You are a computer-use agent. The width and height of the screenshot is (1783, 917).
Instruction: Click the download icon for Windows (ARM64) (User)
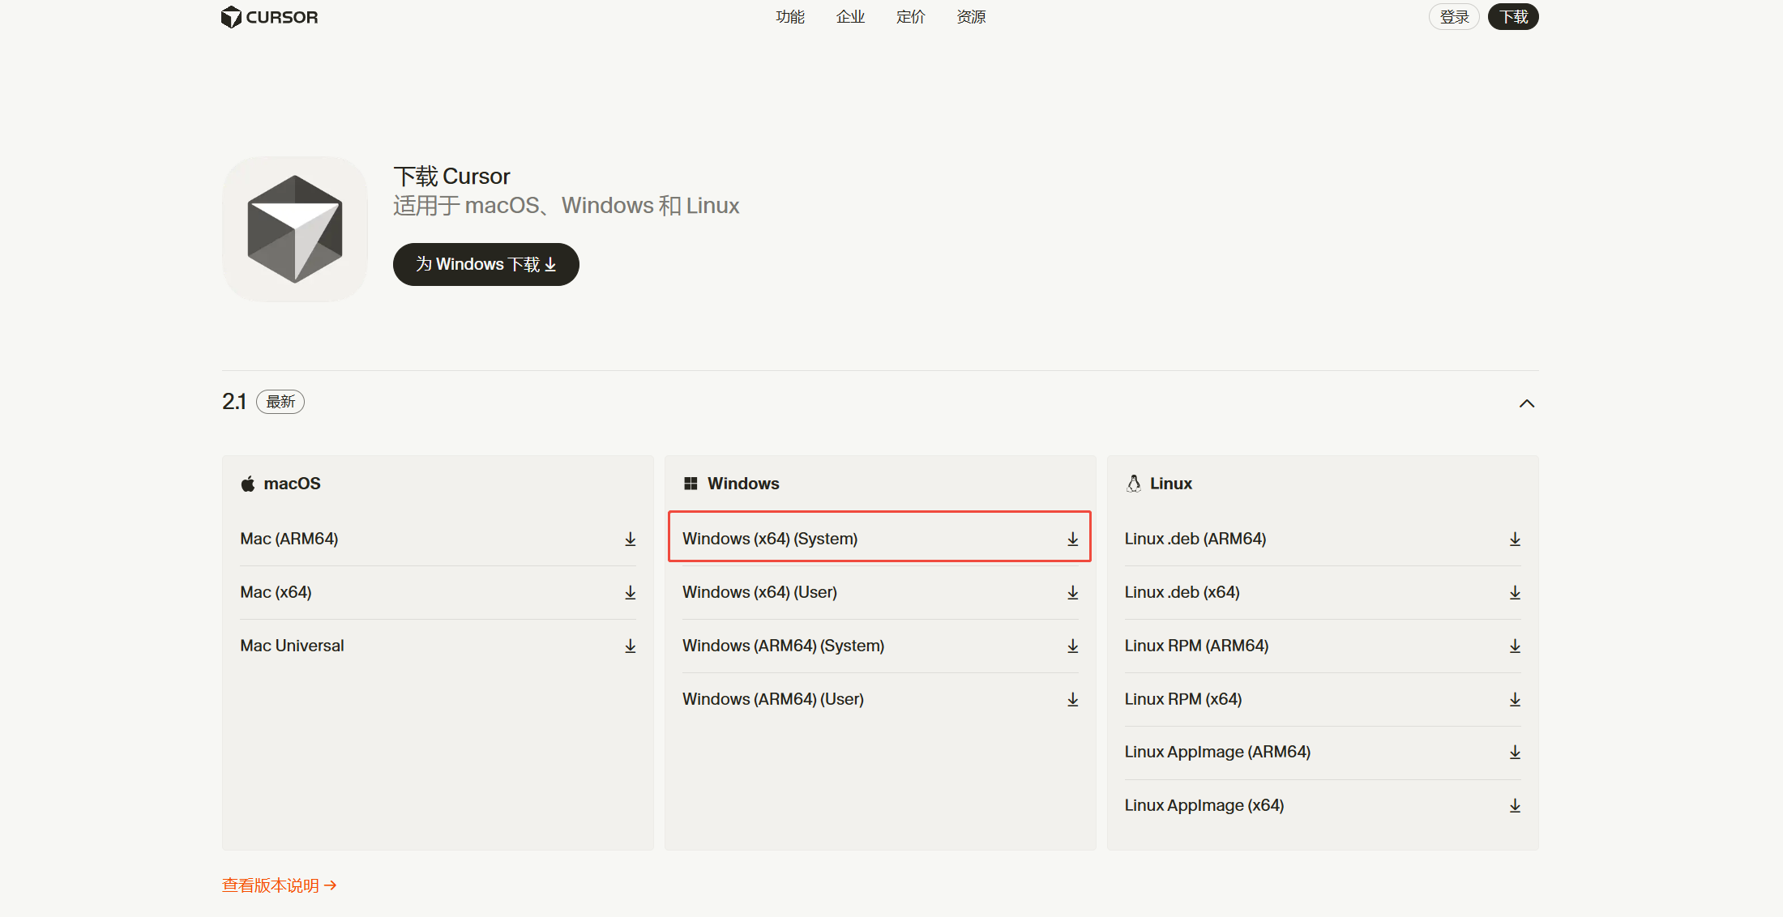pyautogui.click(x=1072, y=699)
